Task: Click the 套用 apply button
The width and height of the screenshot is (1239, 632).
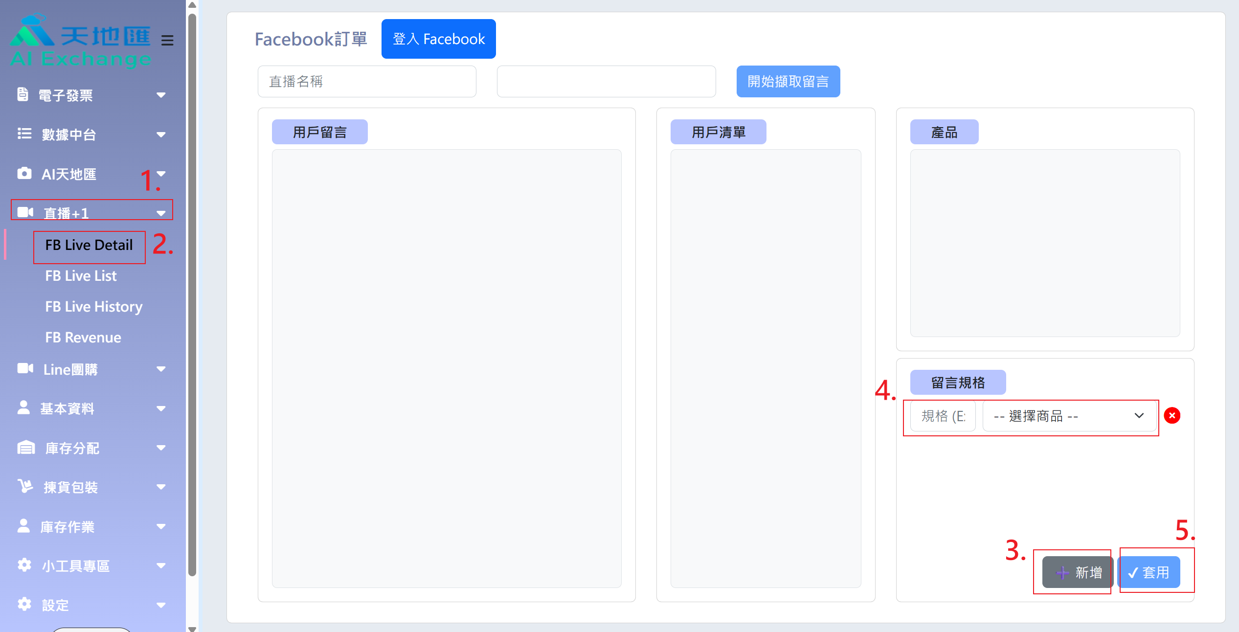Action: (x=1149, y=572)
